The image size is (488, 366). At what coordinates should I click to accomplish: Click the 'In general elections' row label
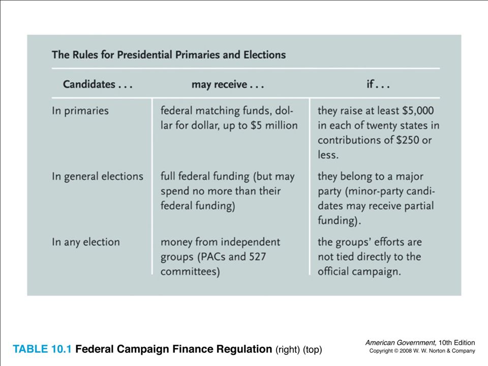pyautogui.click(x=98, y=176)
